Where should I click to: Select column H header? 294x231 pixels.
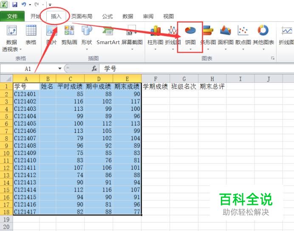[212, 79]
